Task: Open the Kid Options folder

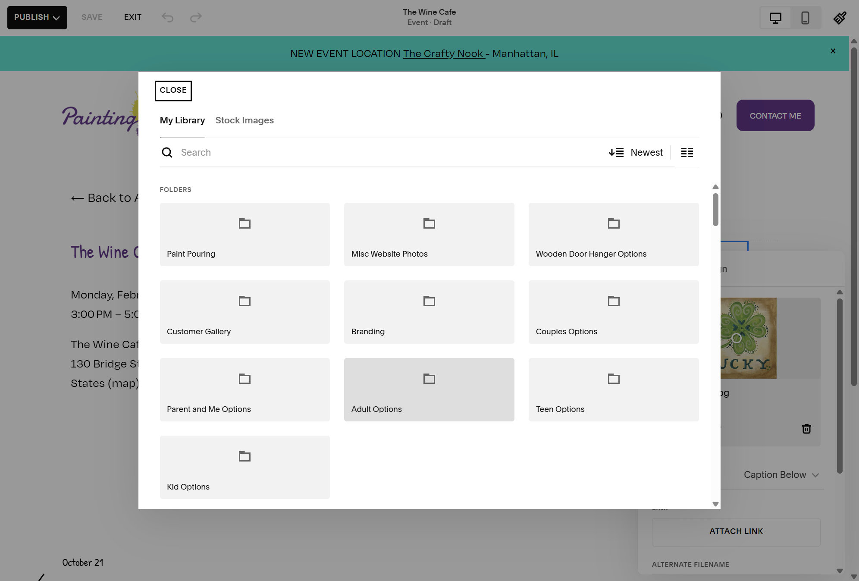Action: (245, 467)
